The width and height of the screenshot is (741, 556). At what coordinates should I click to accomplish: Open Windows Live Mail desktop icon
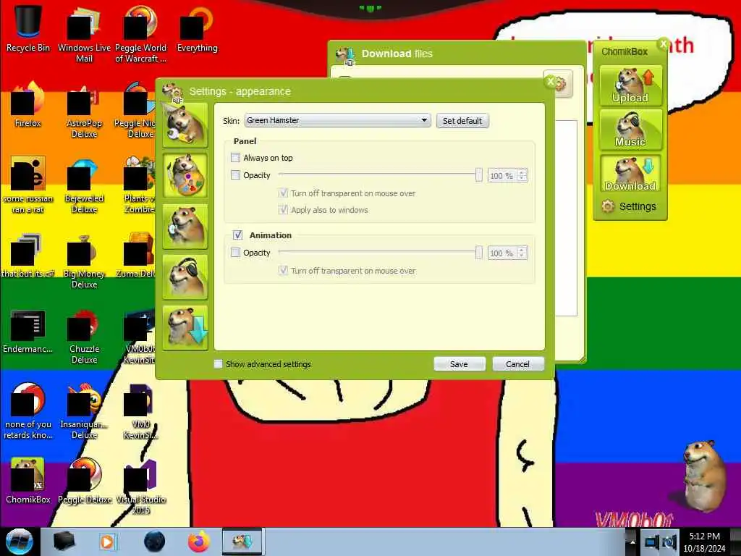coord(84,34)
